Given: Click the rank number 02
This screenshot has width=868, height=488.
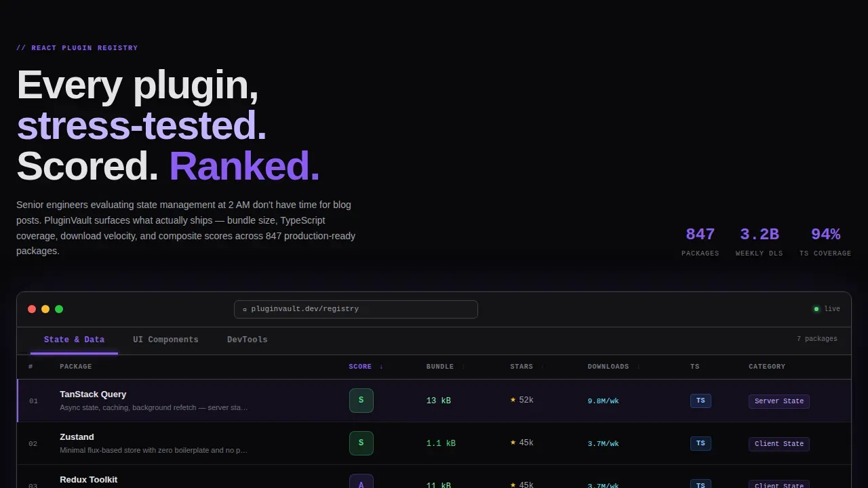Looking at the screenshot, I should [33, 444].
